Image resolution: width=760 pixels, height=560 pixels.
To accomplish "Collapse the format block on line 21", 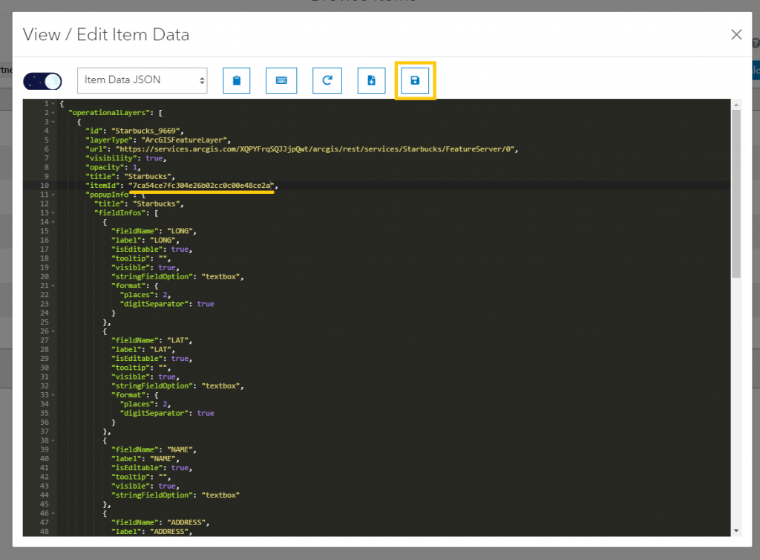I will point(53,286).
